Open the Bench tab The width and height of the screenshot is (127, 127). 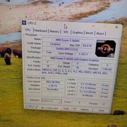click(89, 33)
